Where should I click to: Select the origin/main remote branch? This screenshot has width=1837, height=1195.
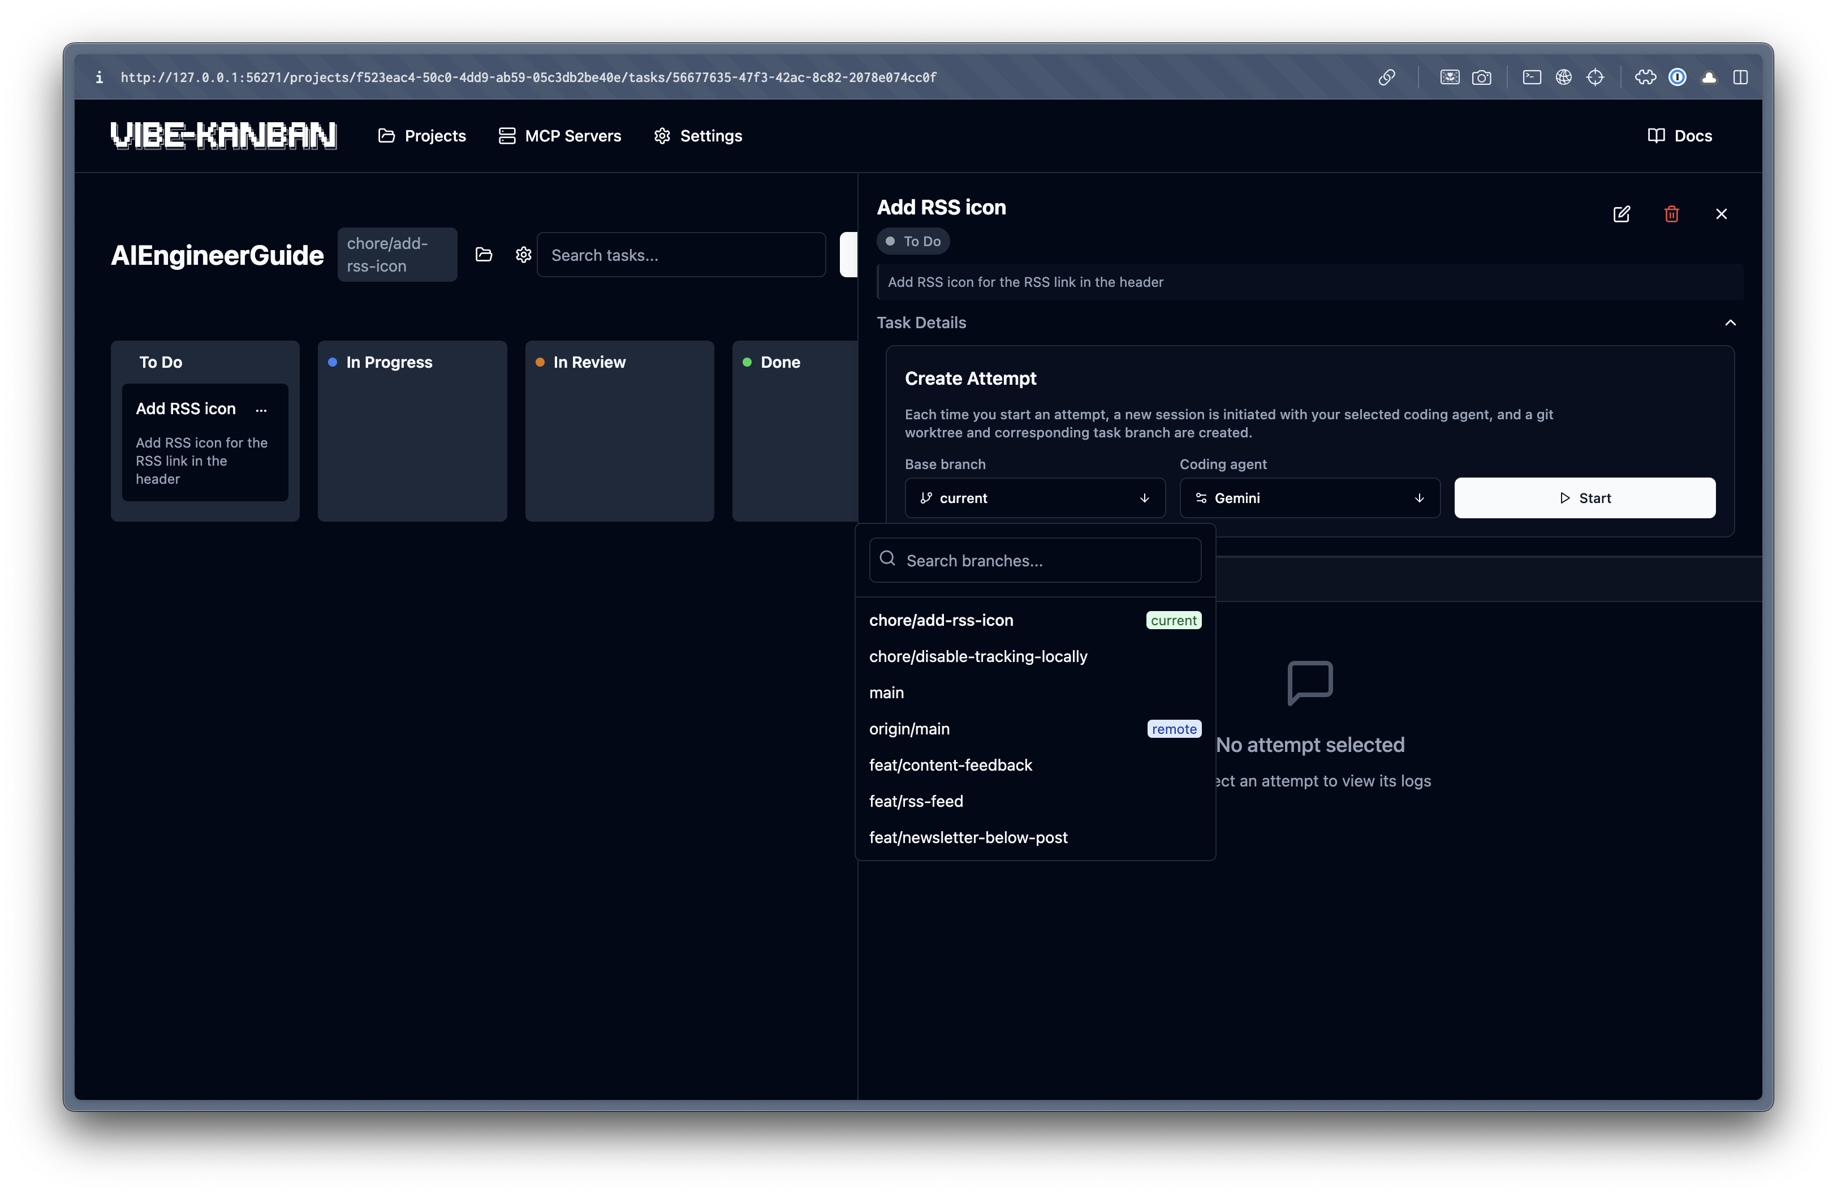[x=1035, y=729]
